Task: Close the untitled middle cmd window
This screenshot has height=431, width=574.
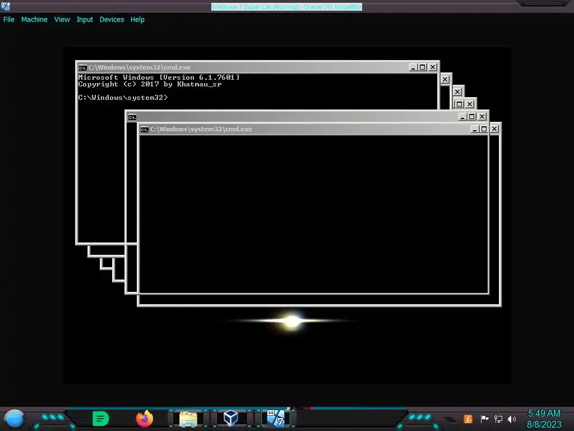Action: click(x=482, y=117)
